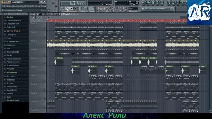Click the Track 6 label header
The image size is (212, 119).
tap(38, 70)
